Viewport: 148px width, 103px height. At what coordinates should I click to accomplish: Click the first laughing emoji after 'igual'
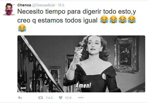coord(104,19)
